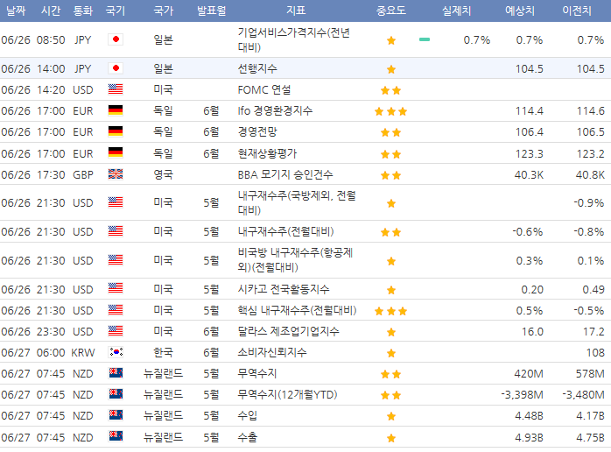Screen dimensions: 611x452
Task: Sort by 통화 column header
Action: pyautogui.click(x=83, y=11)
